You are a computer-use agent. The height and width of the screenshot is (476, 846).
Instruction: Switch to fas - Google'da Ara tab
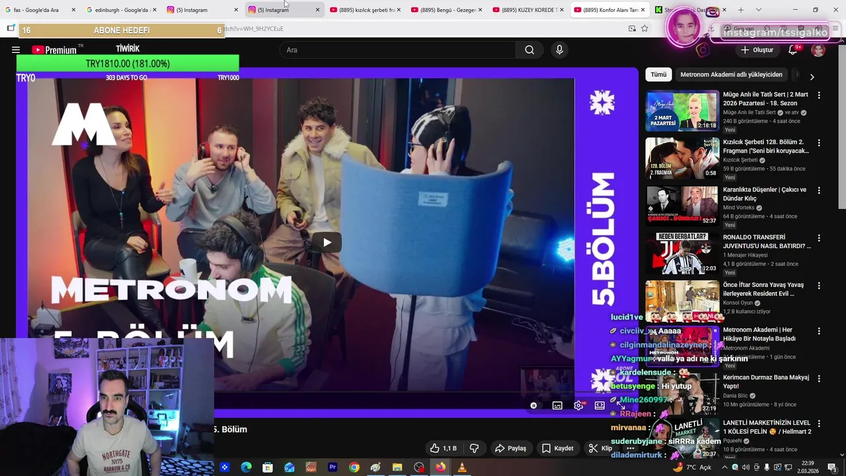click(x=40, y=10)
